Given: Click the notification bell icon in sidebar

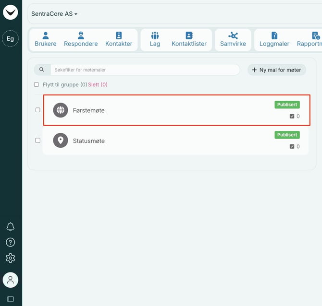Looking at the screenshot, I should tap(10, 226).
